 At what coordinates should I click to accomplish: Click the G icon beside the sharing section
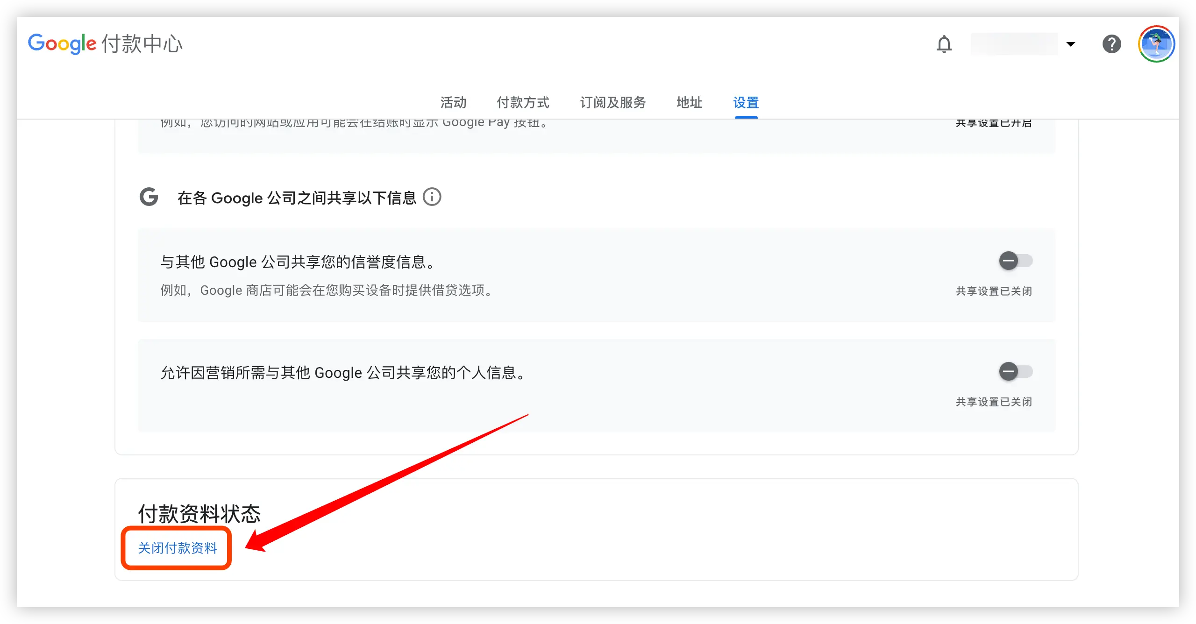[x=149, y=197]
